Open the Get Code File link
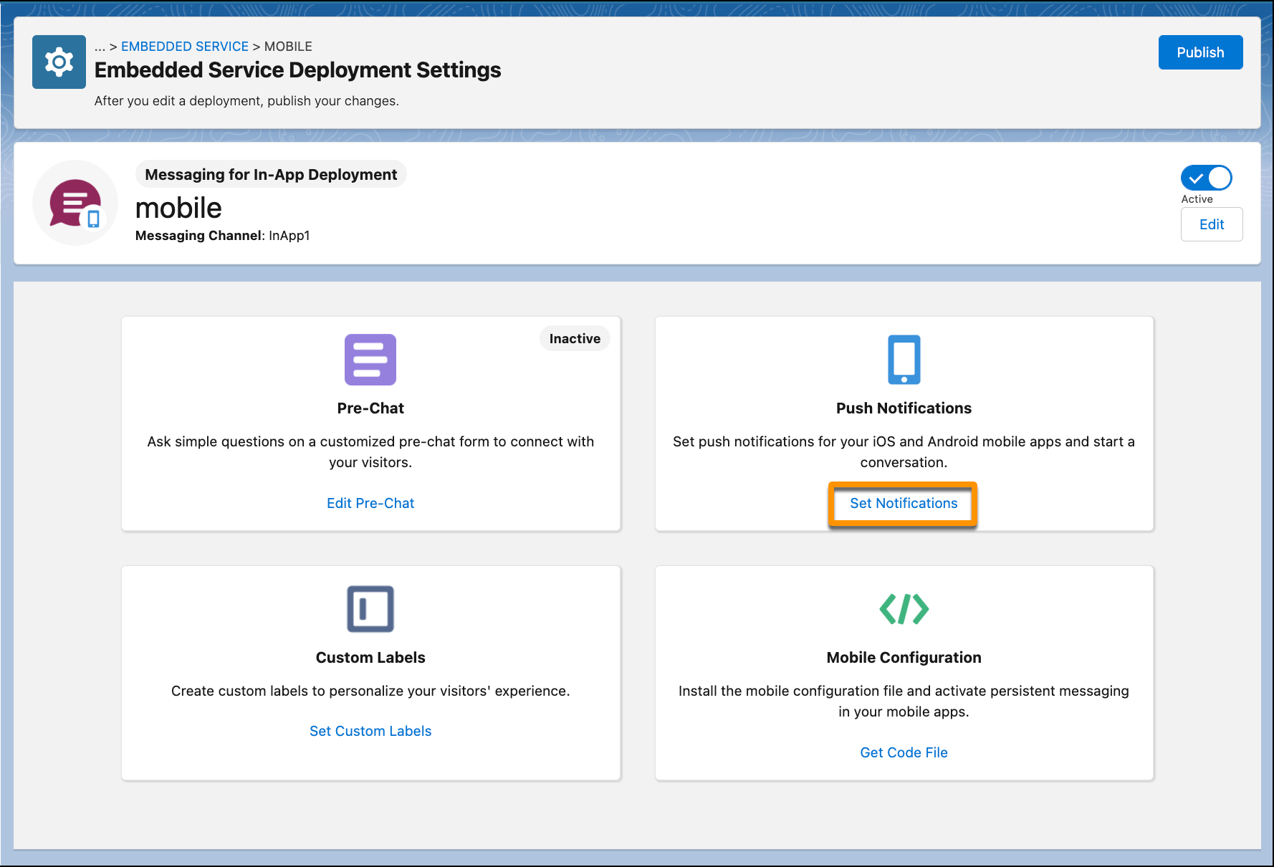1274x867 pixels. (904, 752)
